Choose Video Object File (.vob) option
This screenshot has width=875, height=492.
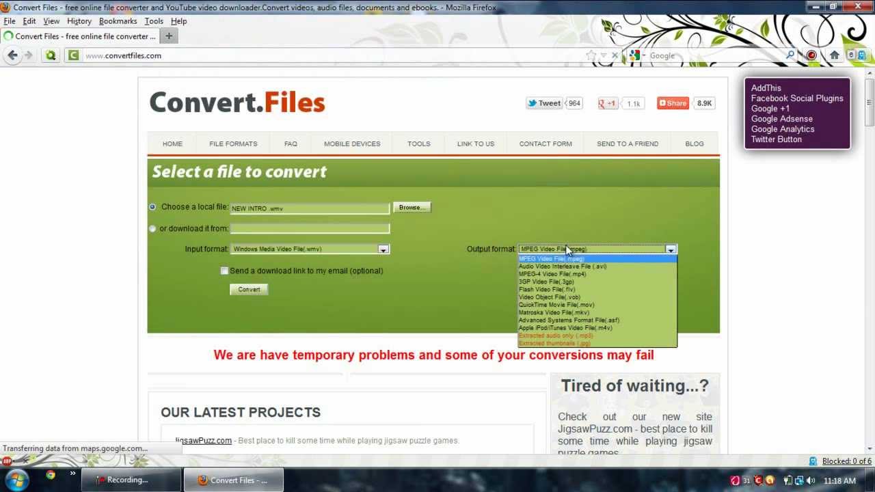(597, 297)
